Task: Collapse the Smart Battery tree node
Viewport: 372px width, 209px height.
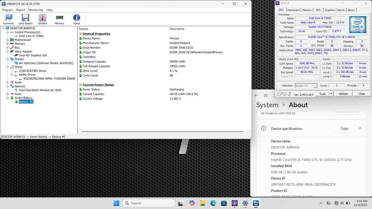Action: point(7,98)
